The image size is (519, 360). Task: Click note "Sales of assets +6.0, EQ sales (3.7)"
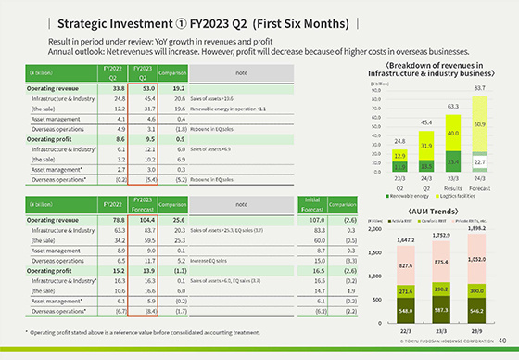click(x=225, y=281)
